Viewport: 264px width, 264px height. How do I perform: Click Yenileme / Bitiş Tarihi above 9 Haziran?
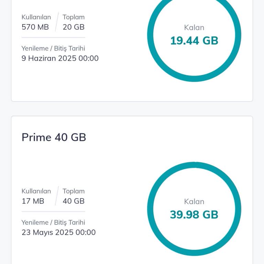tap(53, 48)
